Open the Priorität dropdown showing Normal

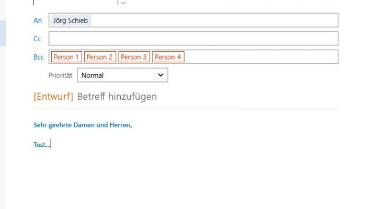coord(122,75)
